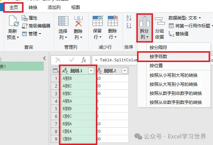Select 按照从小写到大写的转换
Viewport: 213px width, 145px height.
174,75
